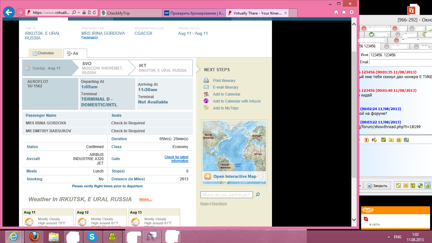
Task: Click the MRS IRINA GORDOVA passenger row
Action: click(x=108, y=123)
